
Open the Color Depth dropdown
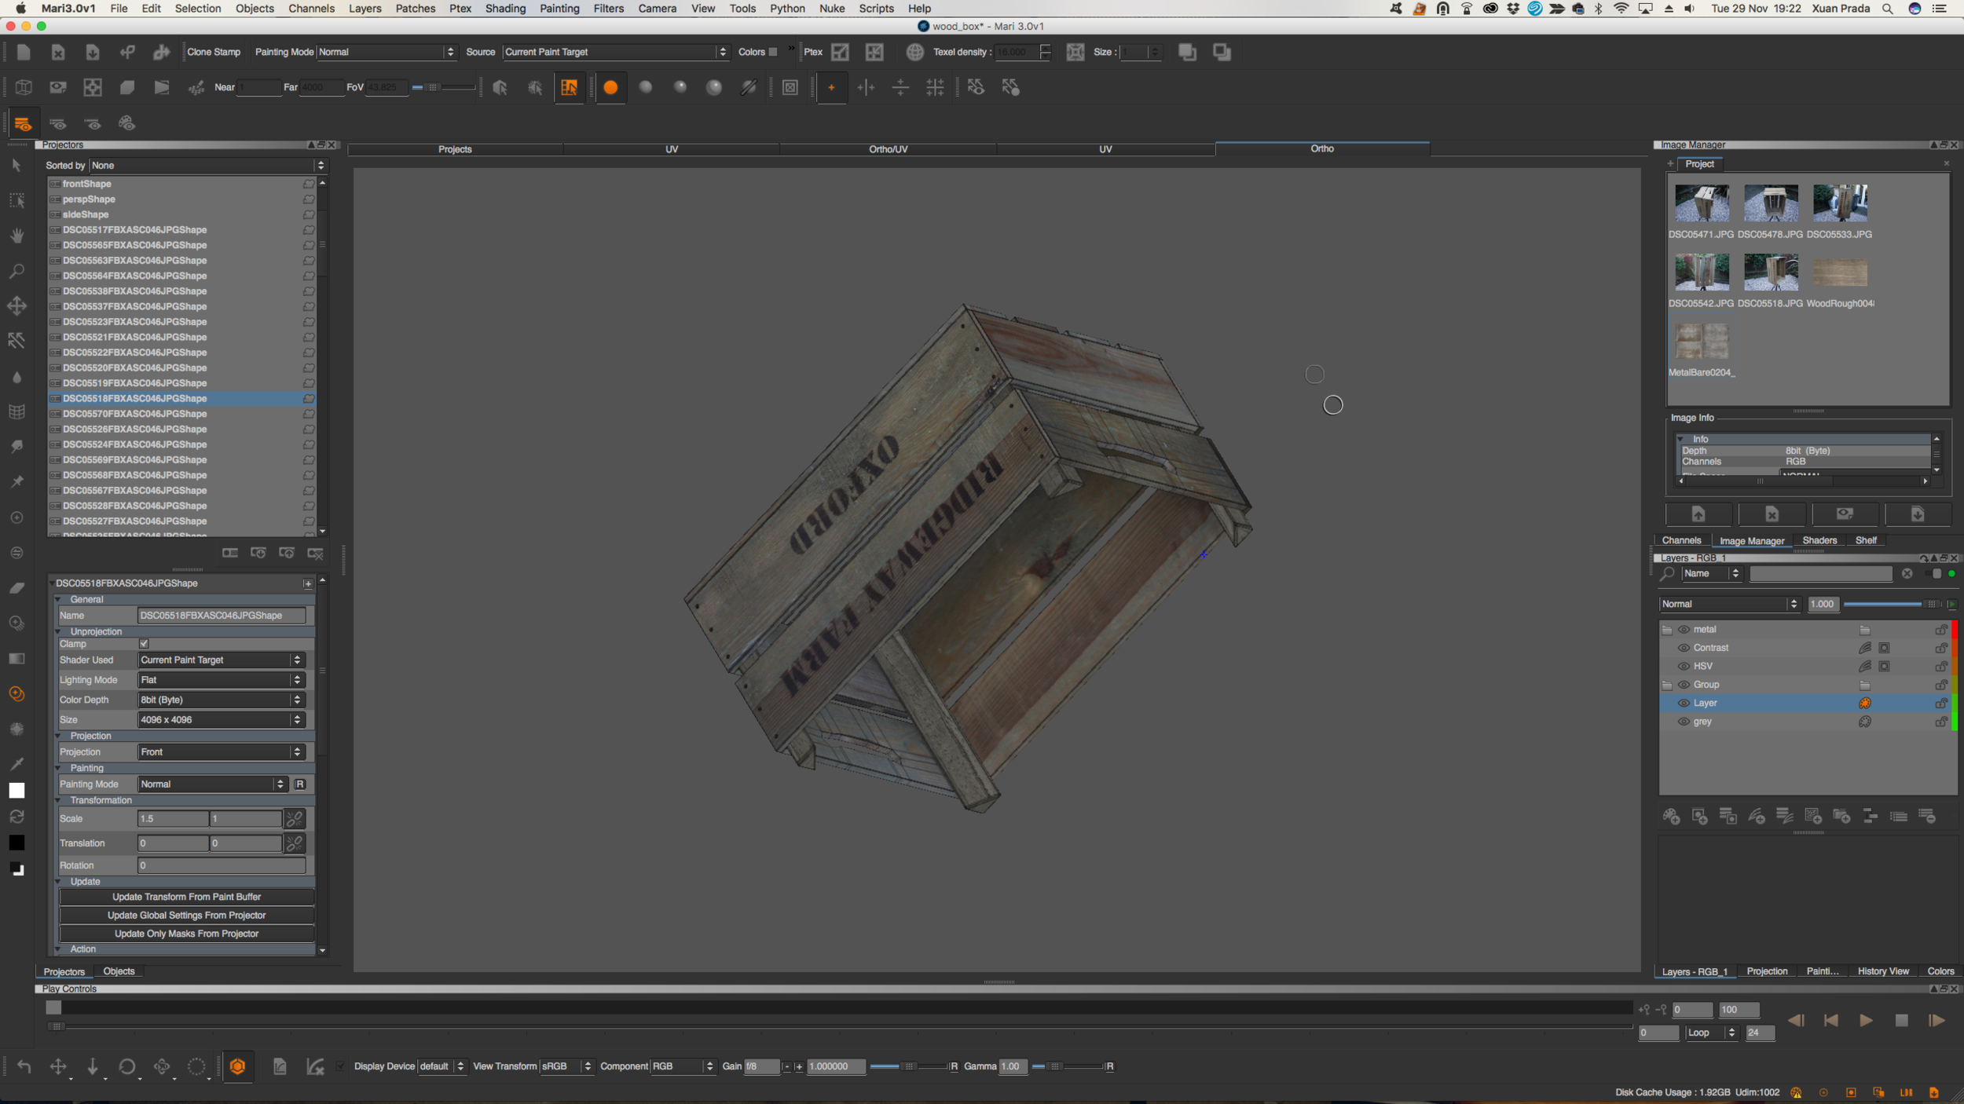pos(221,700)
